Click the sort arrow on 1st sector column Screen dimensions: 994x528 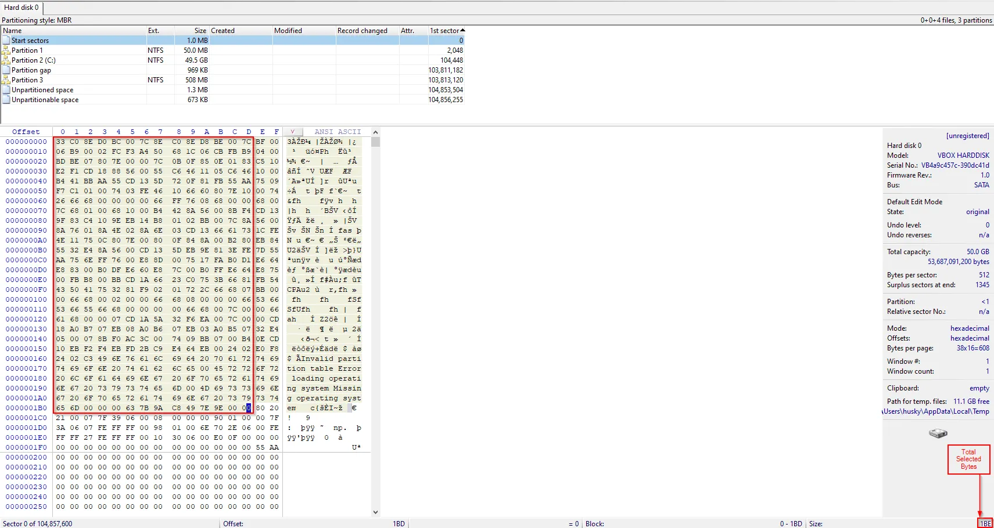[x=462, y=30]
